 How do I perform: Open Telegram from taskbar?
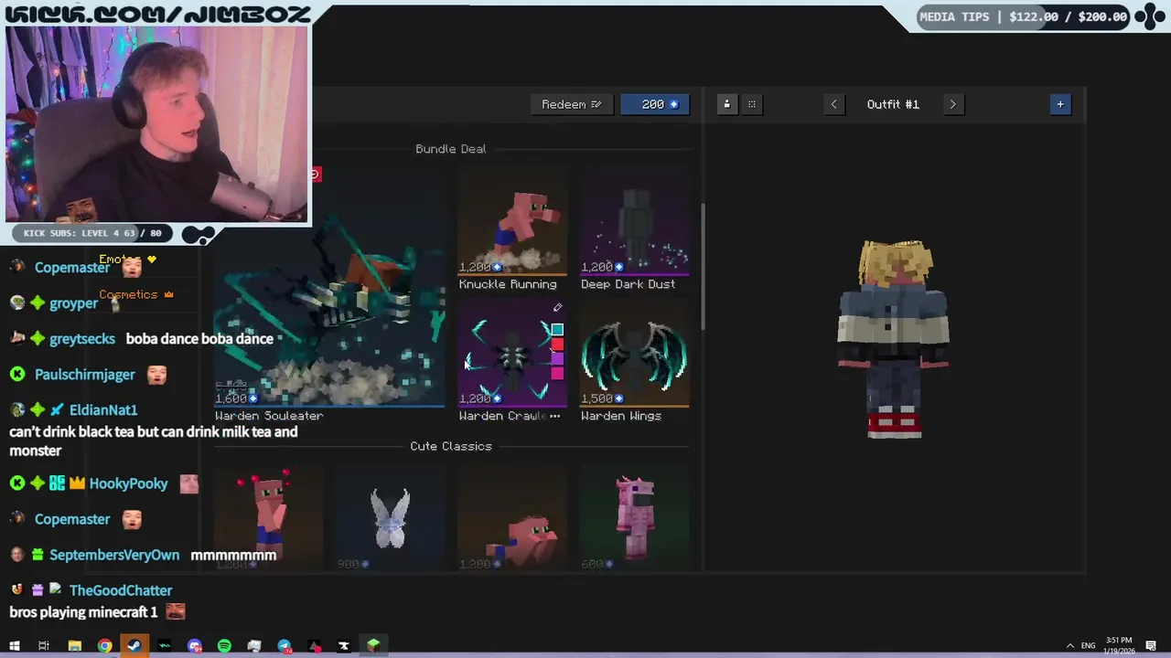285,646
